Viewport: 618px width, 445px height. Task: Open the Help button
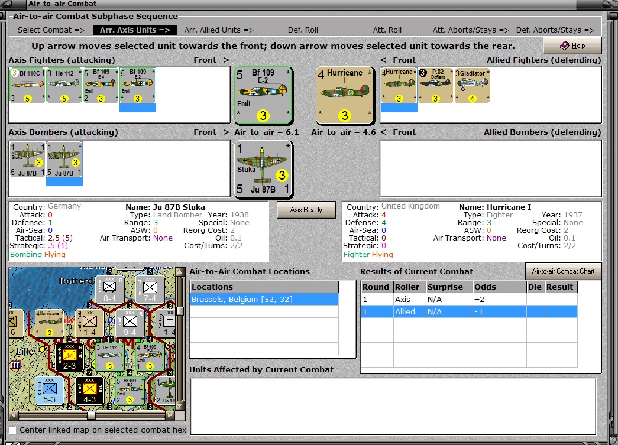pos(572,46)
